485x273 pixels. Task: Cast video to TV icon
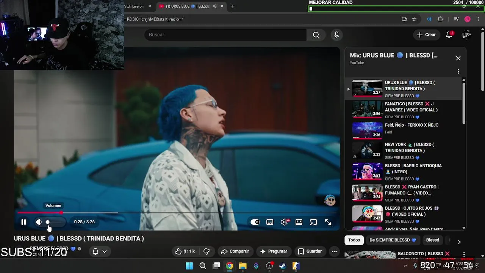(x=313, y=222)
